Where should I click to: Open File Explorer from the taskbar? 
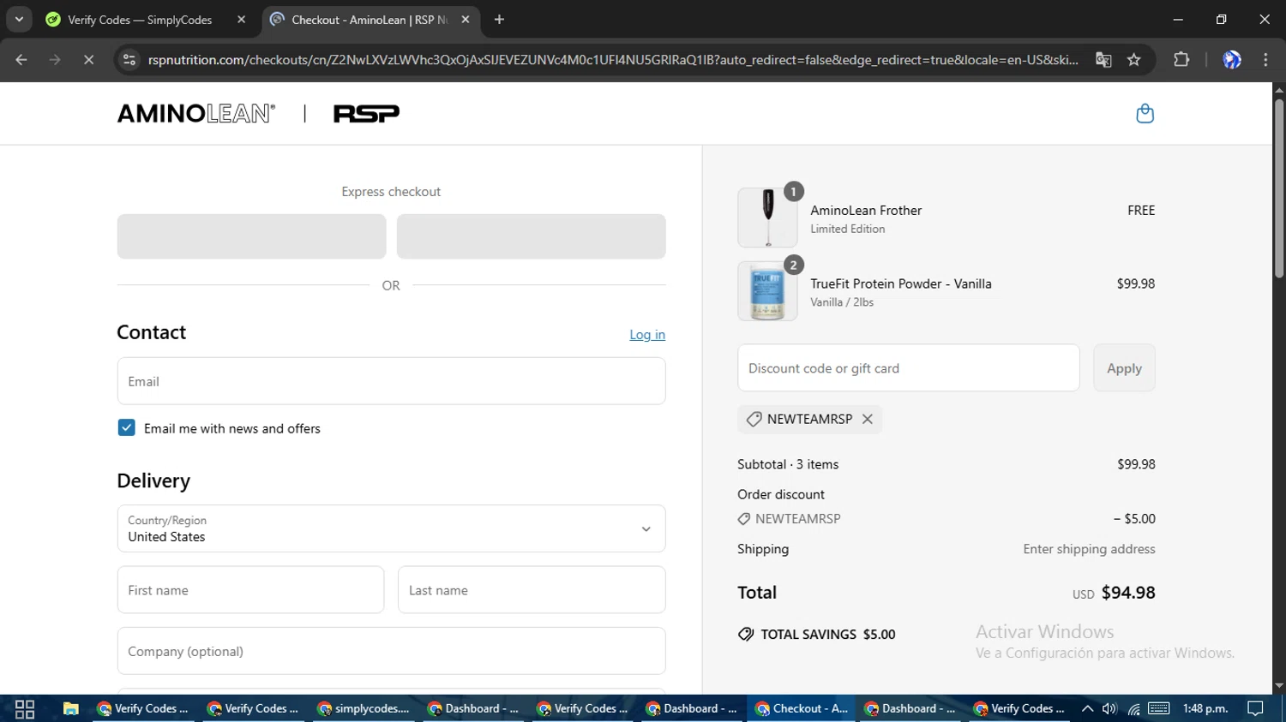70,708
